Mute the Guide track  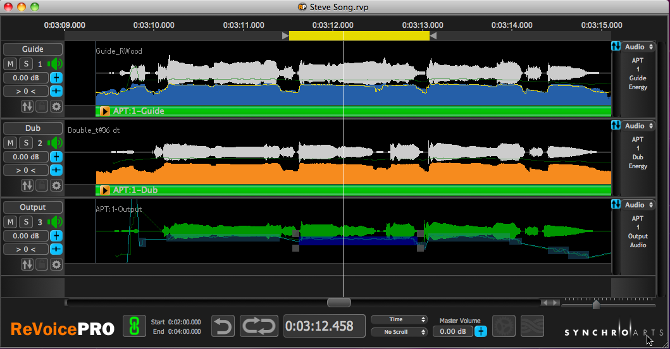[x=11, y=64]
